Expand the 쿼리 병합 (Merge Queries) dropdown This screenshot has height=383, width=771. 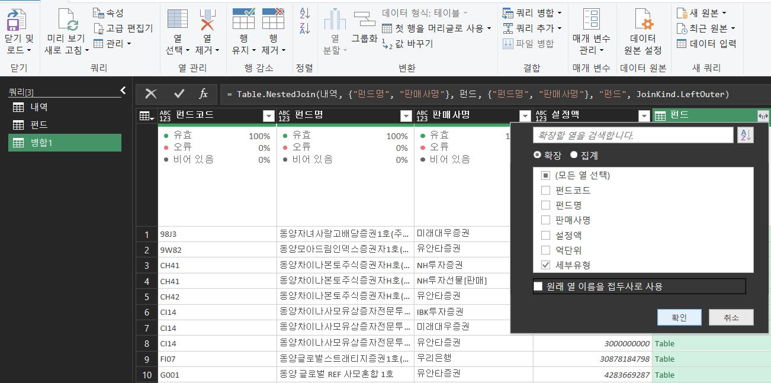click(559, 12)
